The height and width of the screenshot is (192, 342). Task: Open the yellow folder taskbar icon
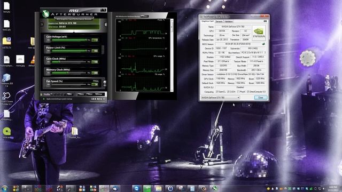point(159,188)
